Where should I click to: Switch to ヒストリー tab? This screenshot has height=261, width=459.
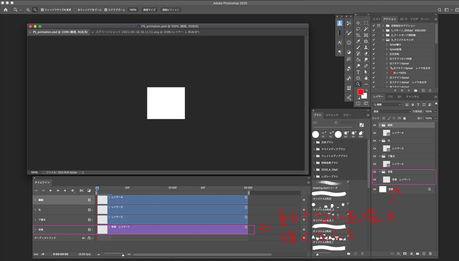pyautogui.click(x=377, y=19)
